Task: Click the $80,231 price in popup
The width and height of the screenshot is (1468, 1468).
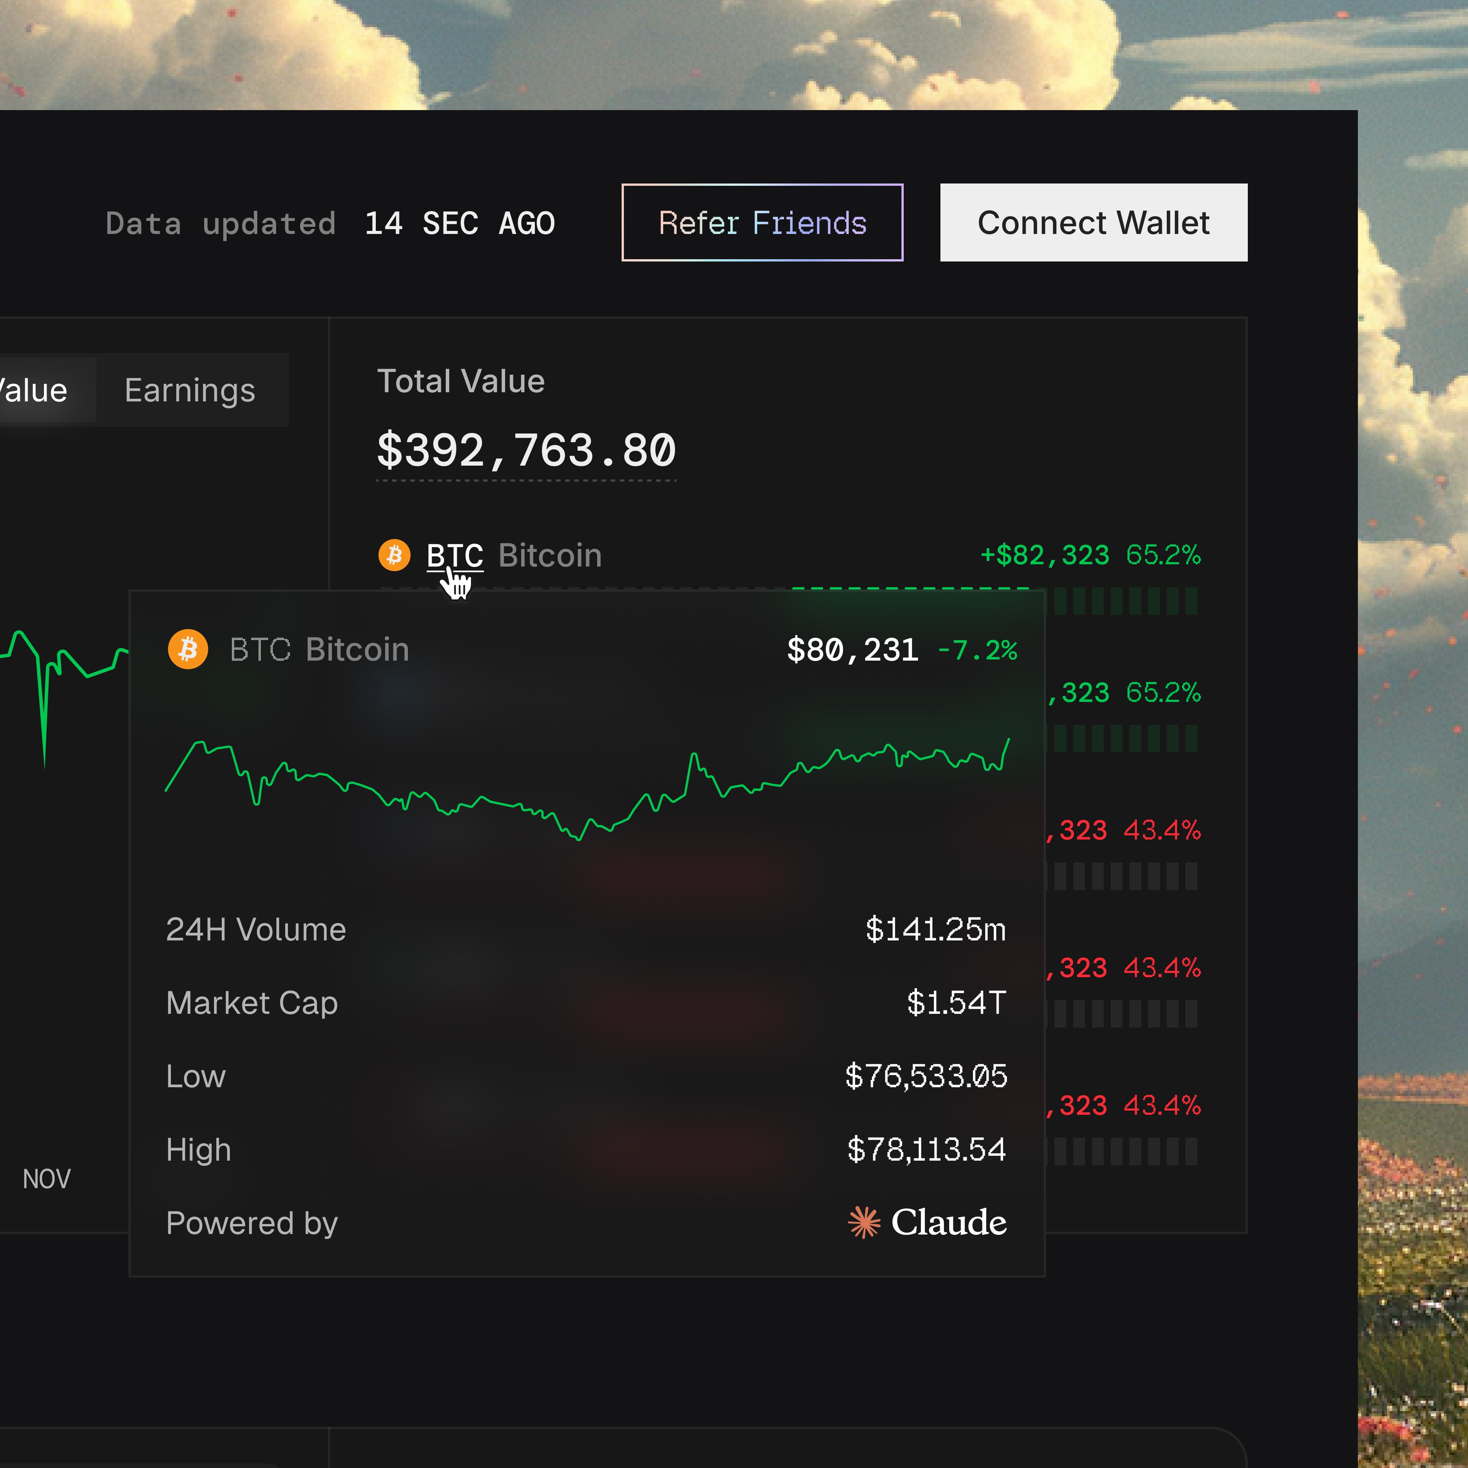Action: pyautogui.click(x=853, y=650)
